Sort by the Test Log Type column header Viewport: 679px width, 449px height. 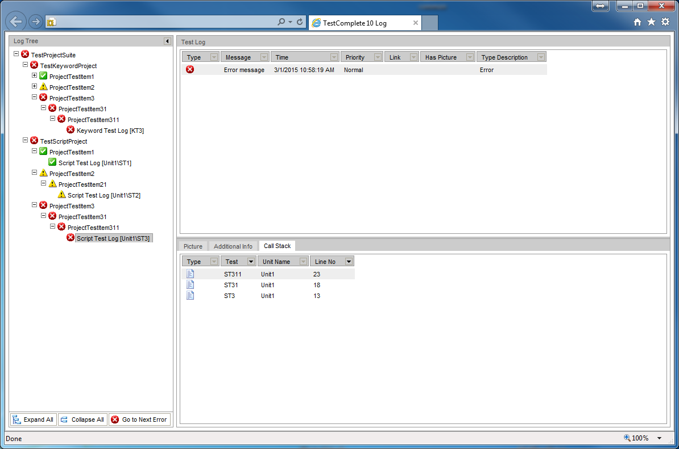point(200,57)
